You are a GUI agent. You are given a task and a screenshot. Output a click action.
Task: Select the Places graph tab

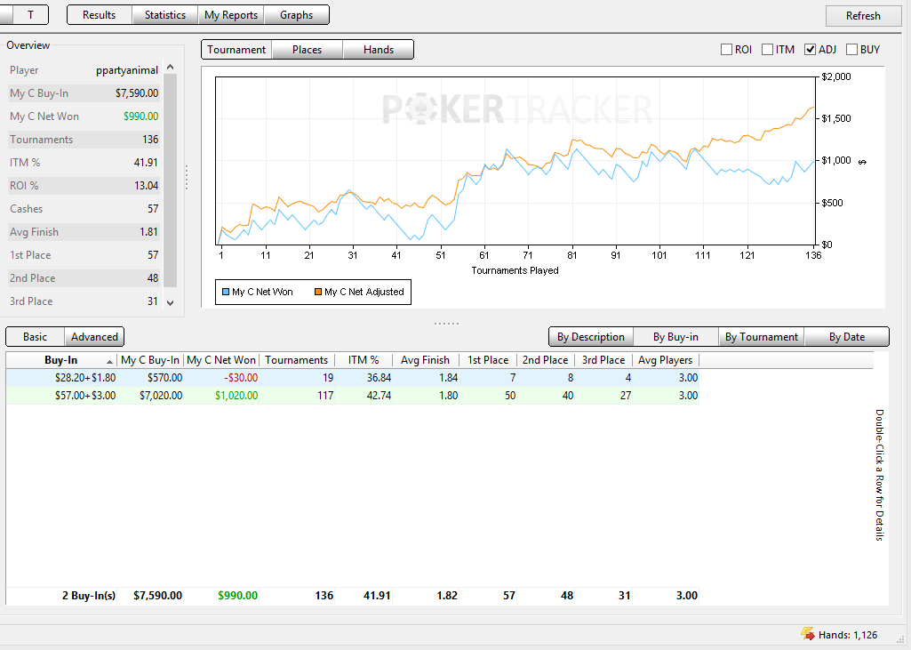click(307, 50)
